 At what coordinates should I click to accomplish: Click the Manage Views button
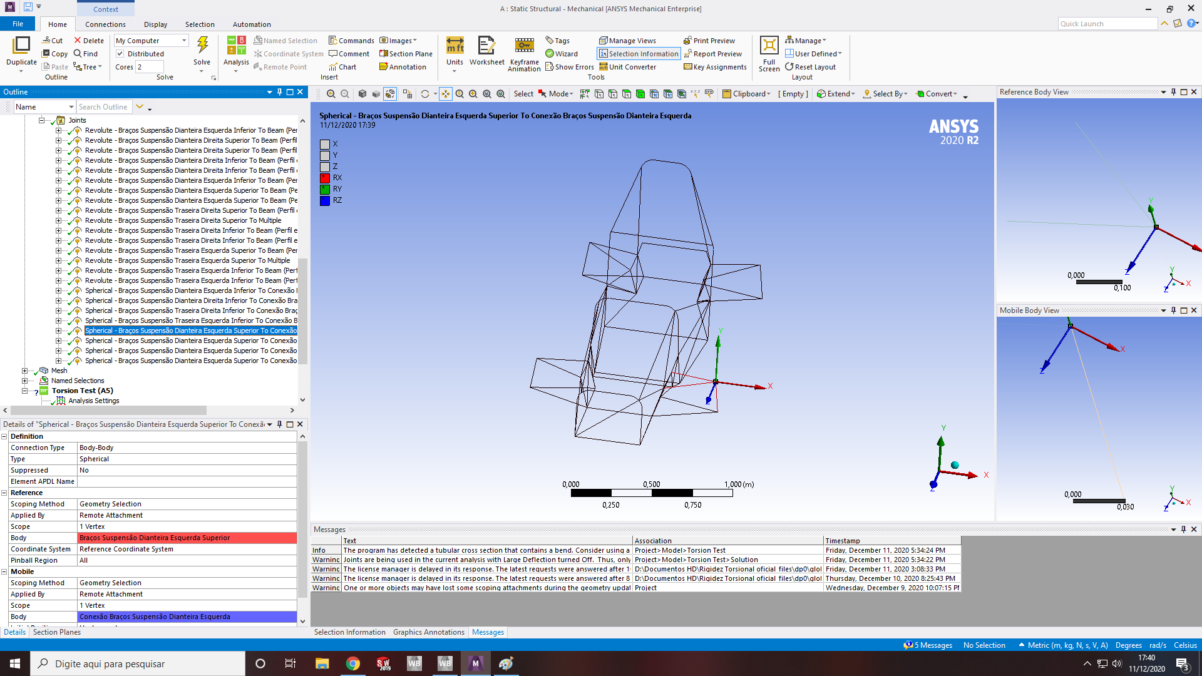pos(627,41)
